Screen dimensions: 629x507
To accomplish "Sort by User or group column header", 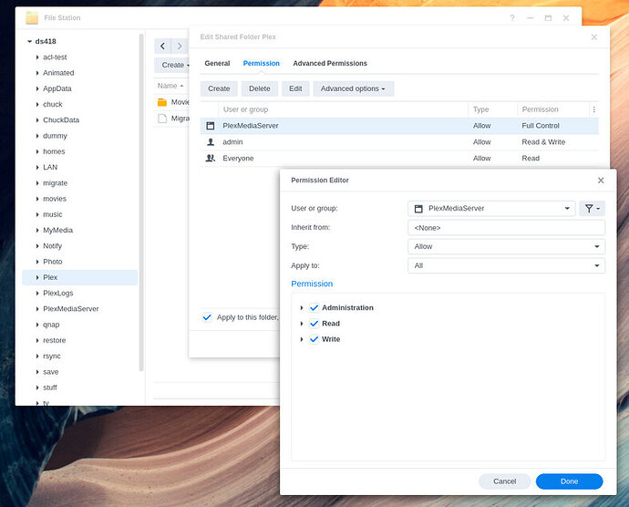I will [x=343, y=109].
